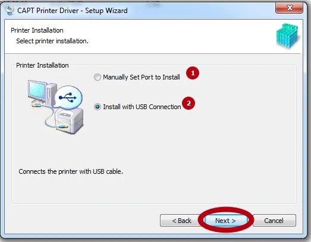Select the Install with USB Connection radio button

98,107
